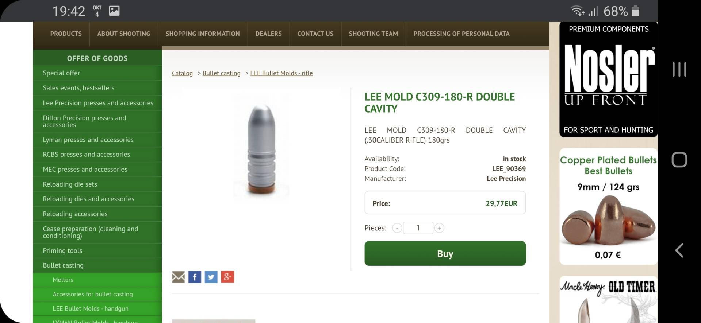Open LEE Bullet Molds - handgun subcategory
Screen dimensions: 701x323
(x=91, y=309)
